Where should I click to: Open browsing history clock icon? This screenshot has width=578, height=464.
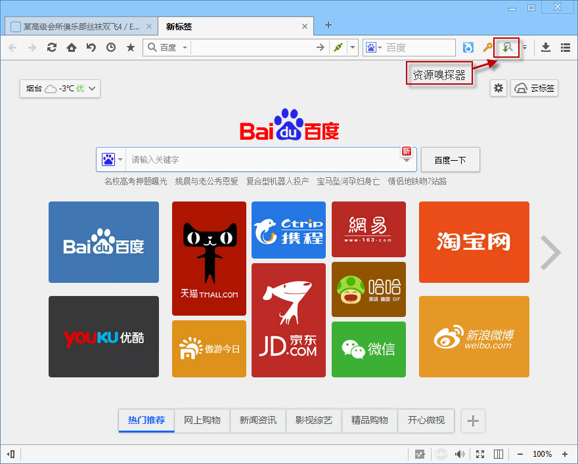[x=111, y=47]
